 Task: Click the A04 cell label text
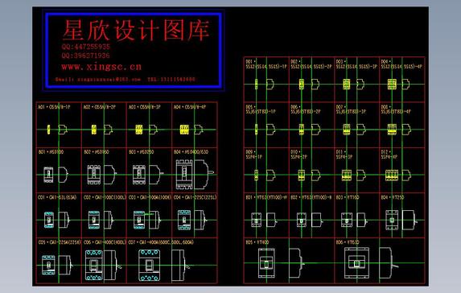point(190,107)
